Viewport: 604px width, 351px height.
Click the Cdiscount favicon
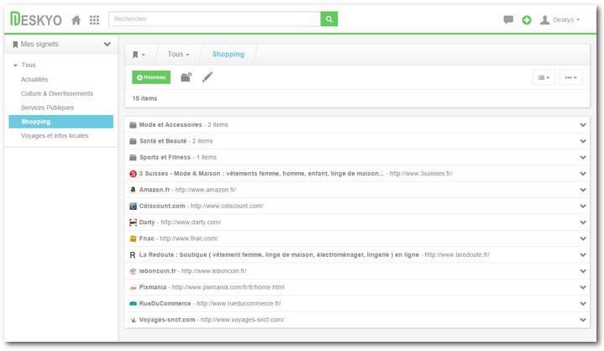(x=133, y=207)
